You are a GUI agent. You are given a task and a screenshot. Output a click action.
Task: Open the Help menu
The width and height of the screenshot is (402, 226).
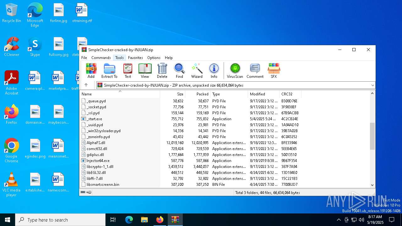tap(169, 58)
